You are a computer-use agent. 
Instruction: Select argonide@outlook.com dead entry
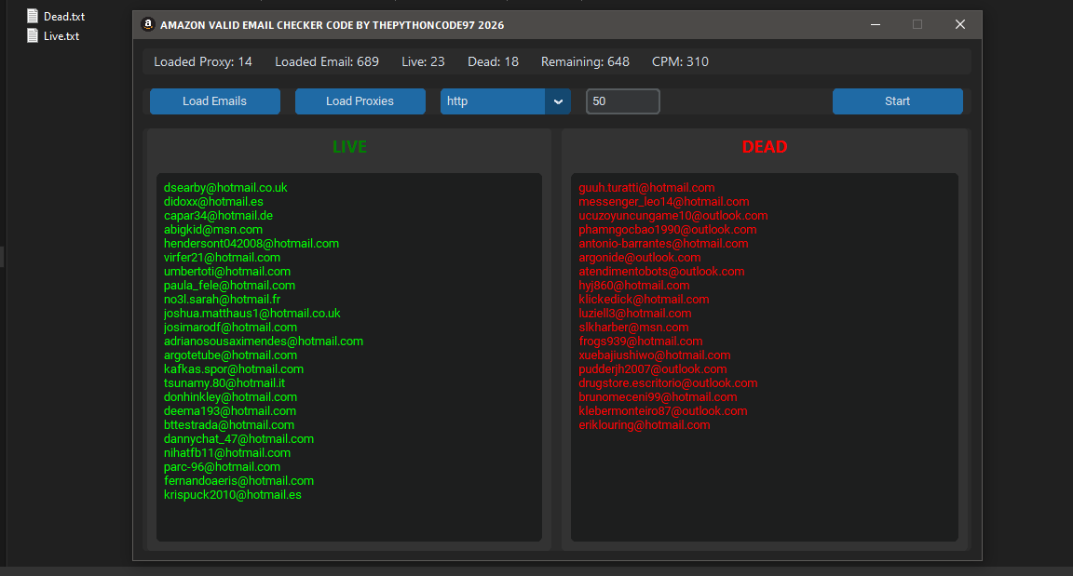[640, 258]
